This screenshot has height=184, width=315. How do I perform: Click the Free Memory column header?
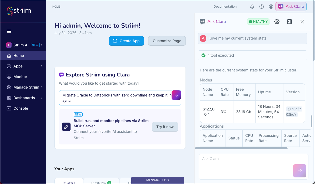(244, 92)
